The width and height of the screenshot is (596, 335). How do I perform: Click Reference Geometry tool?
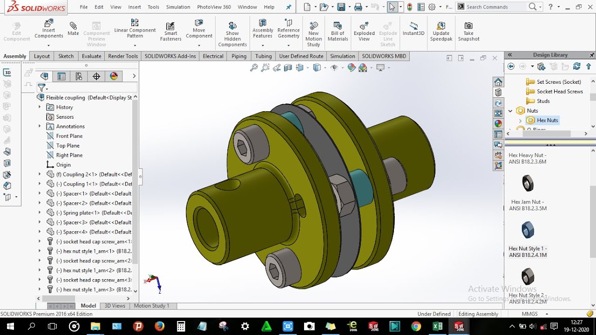click(289, 29)
